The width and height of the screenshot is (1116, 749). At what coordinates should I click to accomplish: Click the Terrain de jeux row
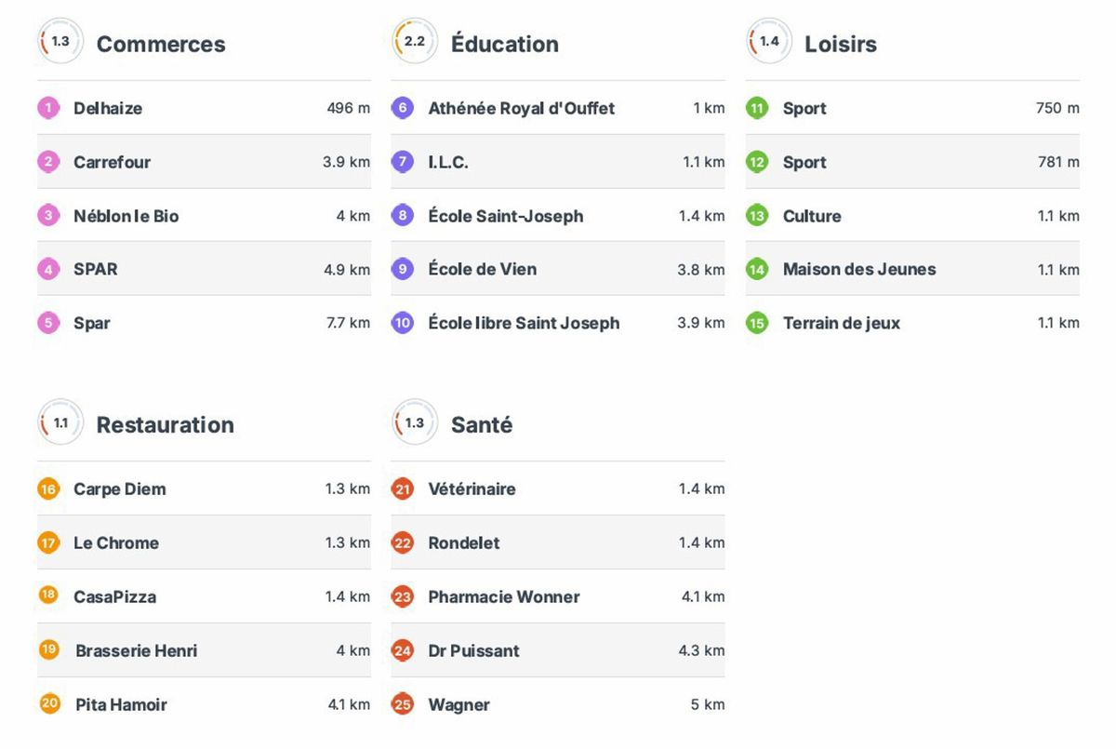point(842,323)
